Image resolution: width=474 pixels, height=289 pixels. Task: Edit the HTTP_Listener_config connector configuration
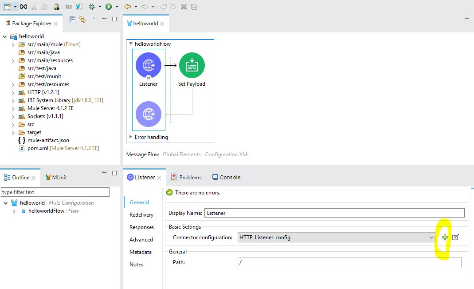[455, 238]
